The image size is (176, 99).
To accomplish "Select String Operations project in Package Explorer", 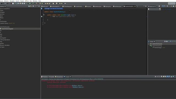I will (5, 40).
